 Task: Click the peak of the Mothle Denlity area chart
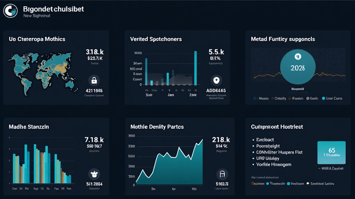[202, 140]
